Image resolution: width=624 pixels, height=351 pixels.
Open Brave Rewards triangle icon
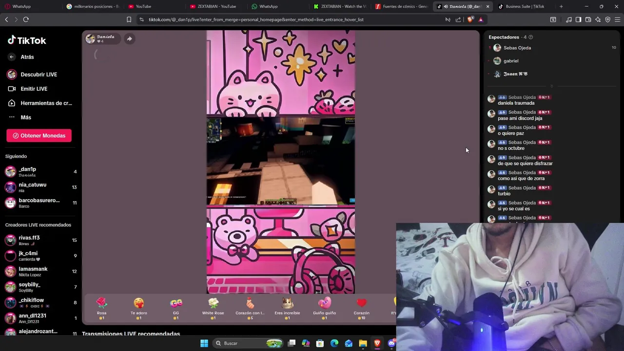(x=481, y=19)
